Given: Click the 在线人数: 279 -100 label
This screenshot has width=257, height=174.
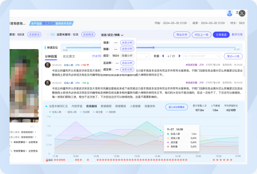Looking at the screenshot, I should (x=76, y=83).
